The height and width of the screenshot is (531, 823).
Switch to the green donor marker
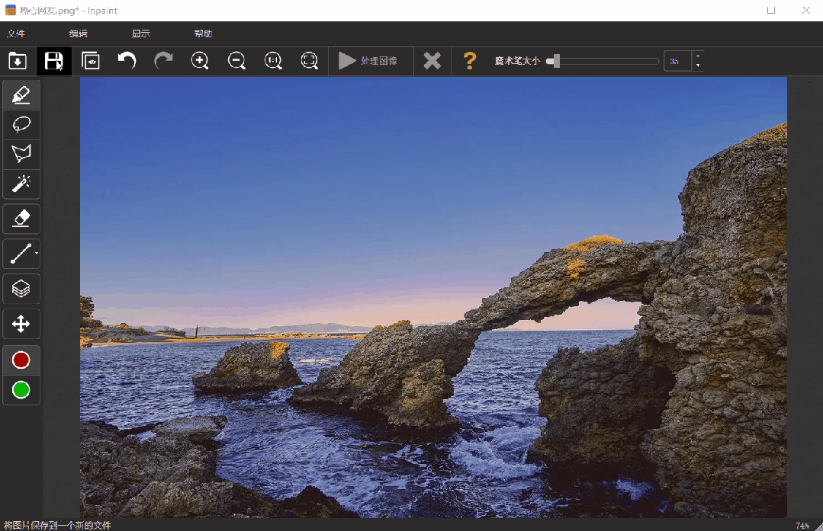click(x=21, y=390)
